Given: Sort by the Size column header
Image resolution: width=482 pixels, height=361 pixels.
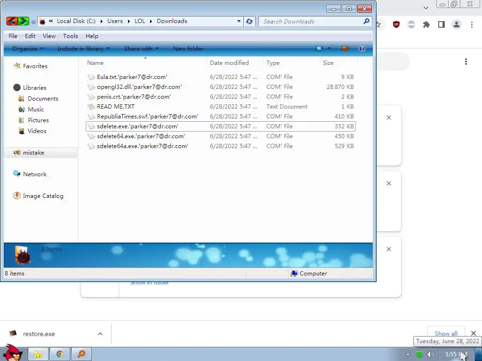Looking at the screenshot, I should click(338, 63).
